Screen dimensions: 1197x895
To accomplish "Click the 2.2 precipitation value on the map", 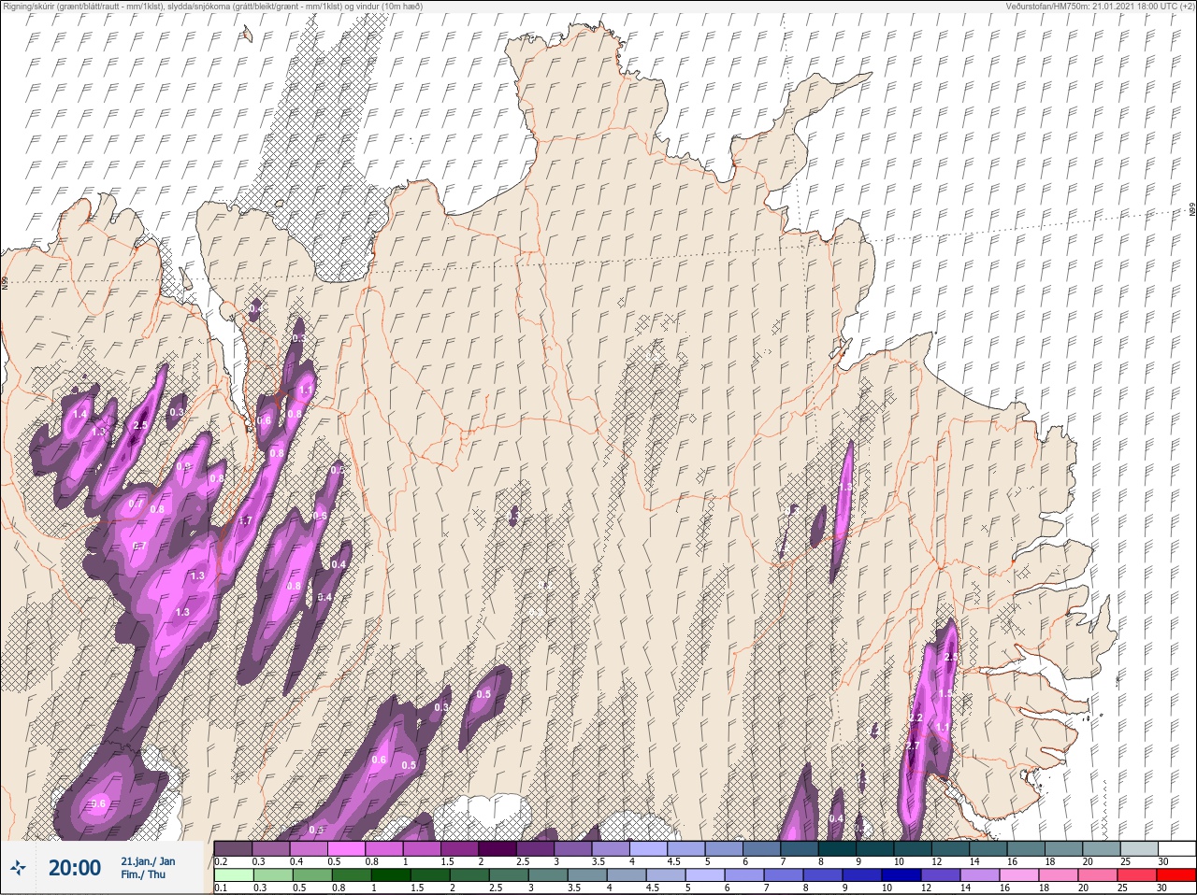I will click(x=916, y=717).
